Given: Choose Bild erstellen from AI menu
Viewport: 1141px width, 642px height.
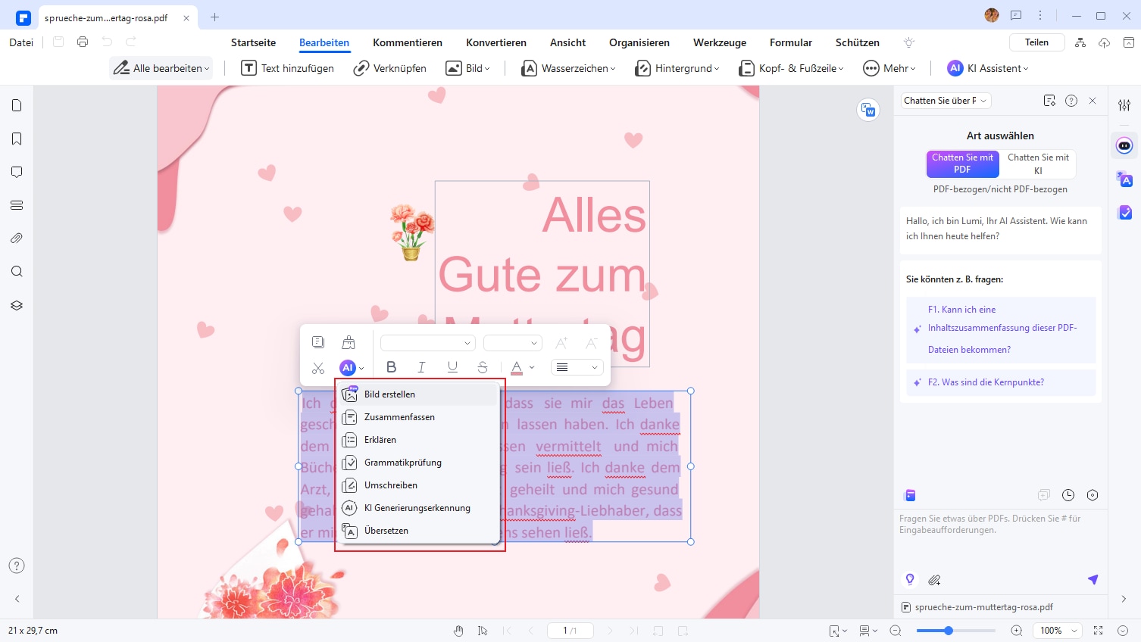Looking at the screenshot, I should pos(418,394).
